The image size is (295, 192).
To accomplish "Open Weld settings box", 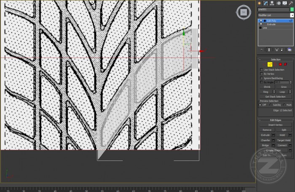I will pos(290,135).
